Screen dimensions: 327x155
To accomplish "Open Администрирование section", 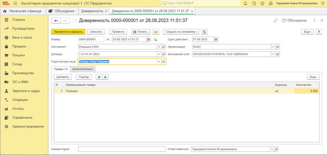I will tap(28, 126).
